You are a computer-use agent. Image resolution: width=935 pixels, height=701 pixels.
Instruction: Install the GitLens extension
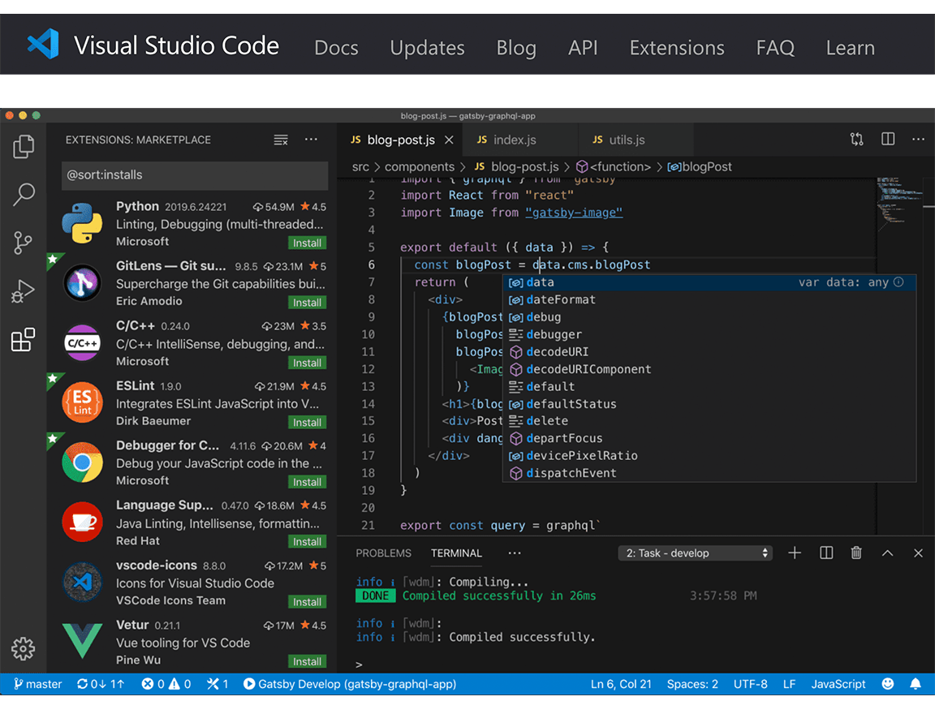click(307, 302)
